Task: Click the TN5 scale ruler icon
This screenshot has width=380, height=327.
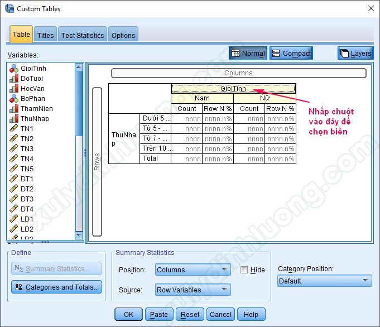Action: pos(14,169)
